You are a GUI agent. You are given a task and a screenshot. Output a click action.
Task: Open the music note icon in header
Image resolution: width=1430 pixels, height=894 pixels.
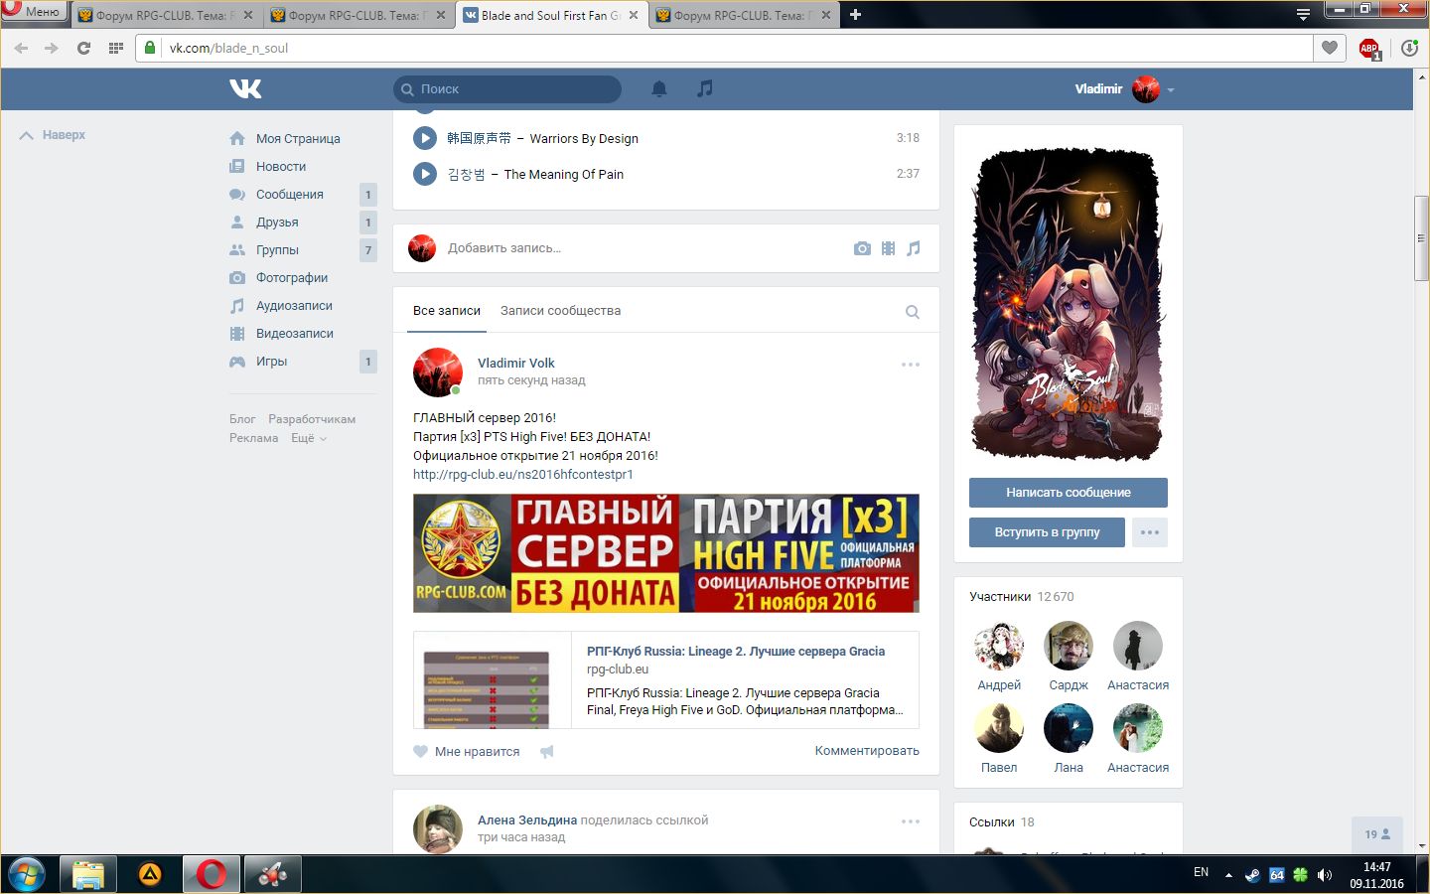(x=705, y=88)
